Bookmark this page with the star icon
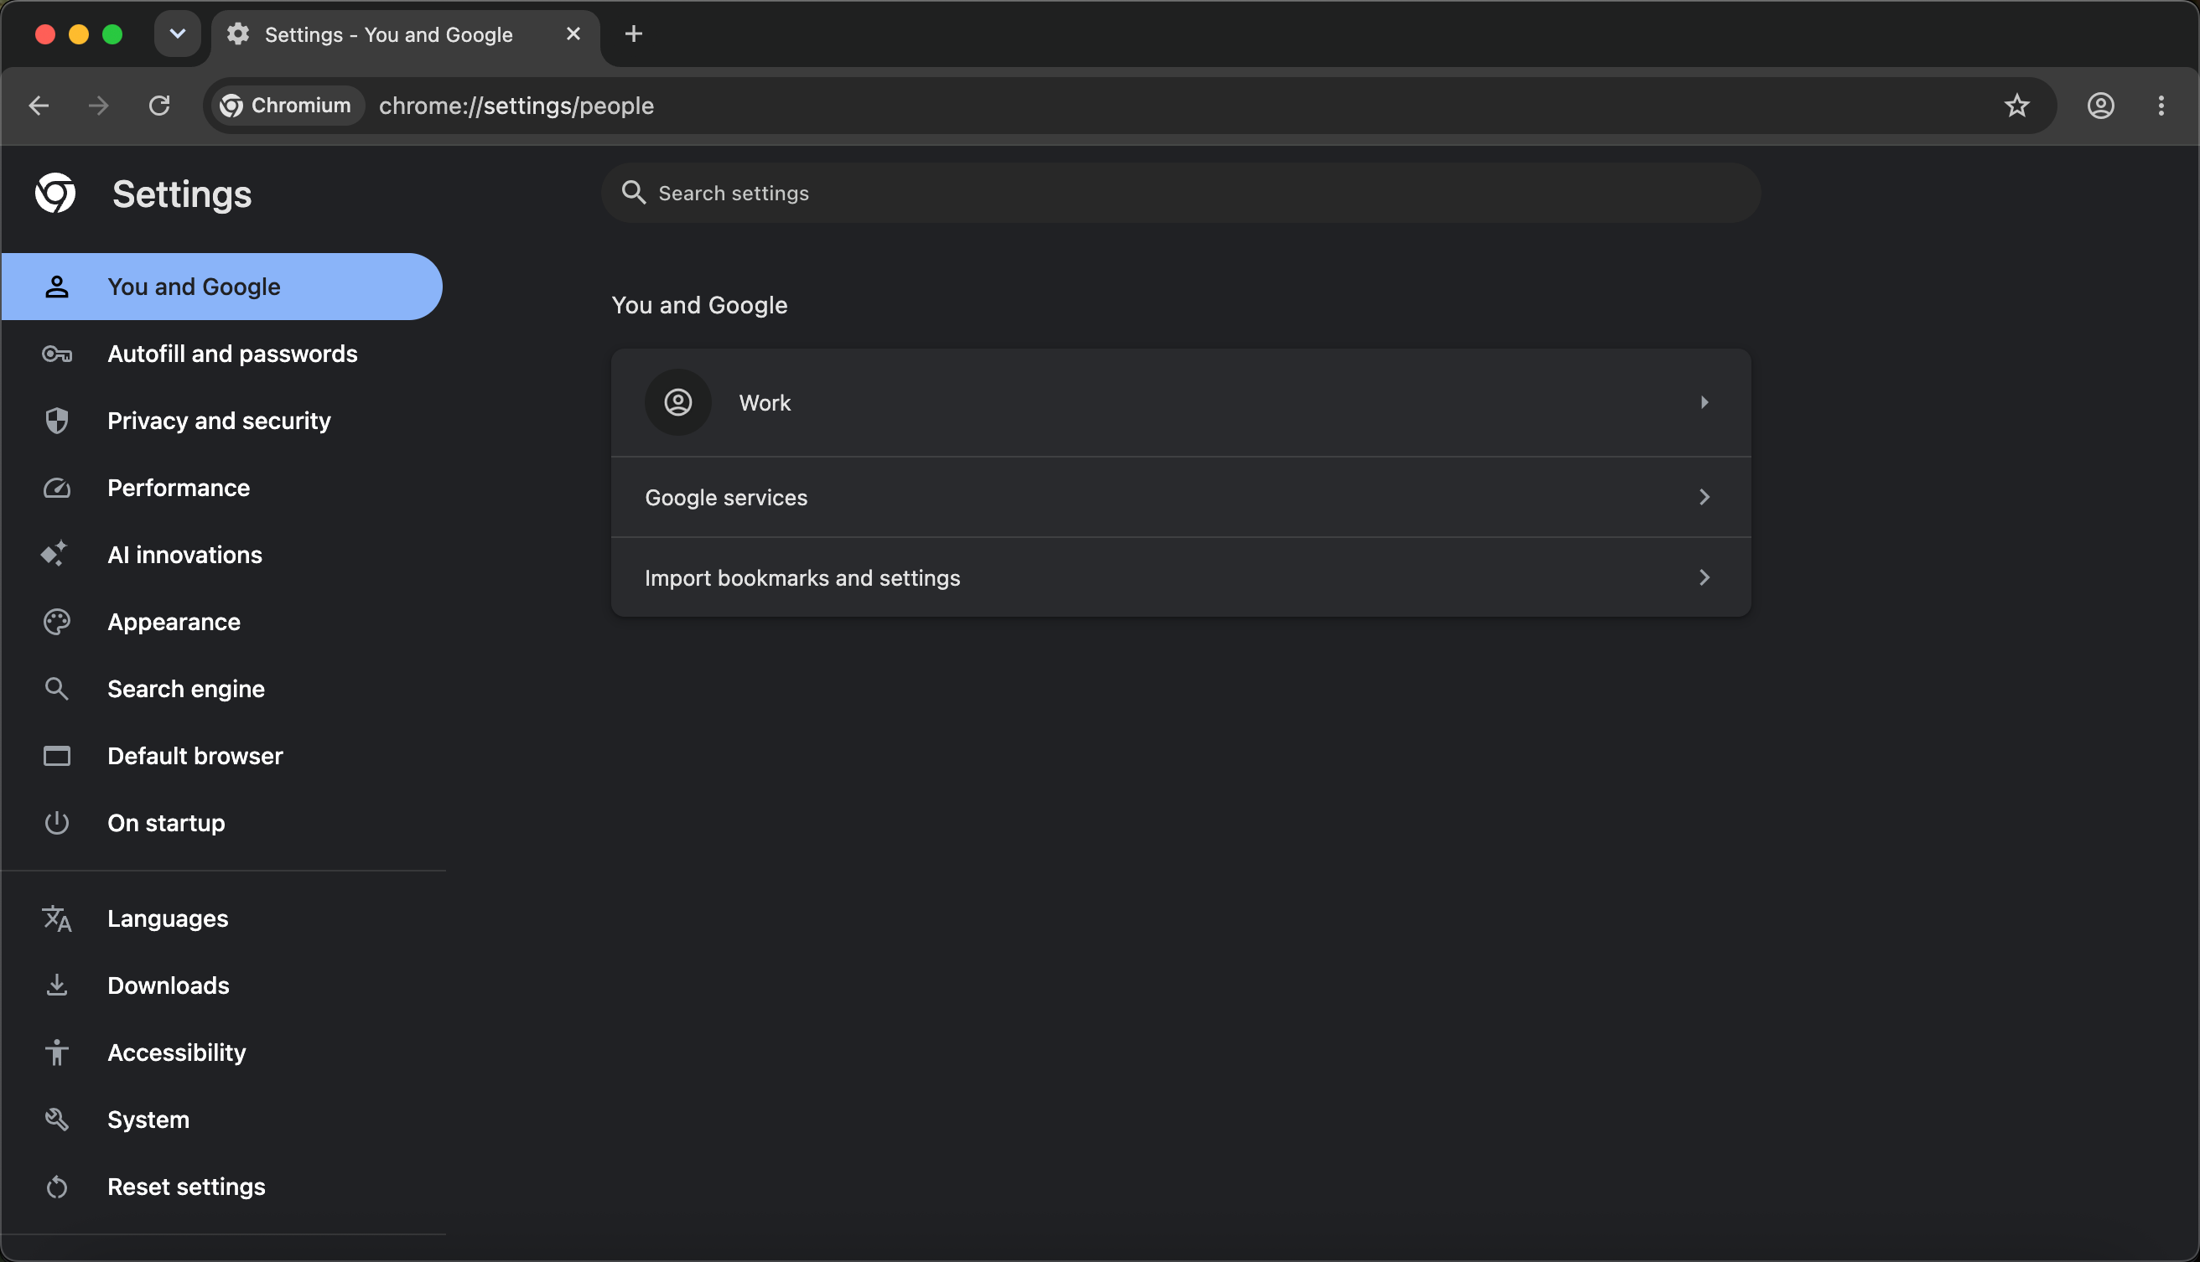The height and width of the screenshot is (1262, 2200). pos(2017,106)
